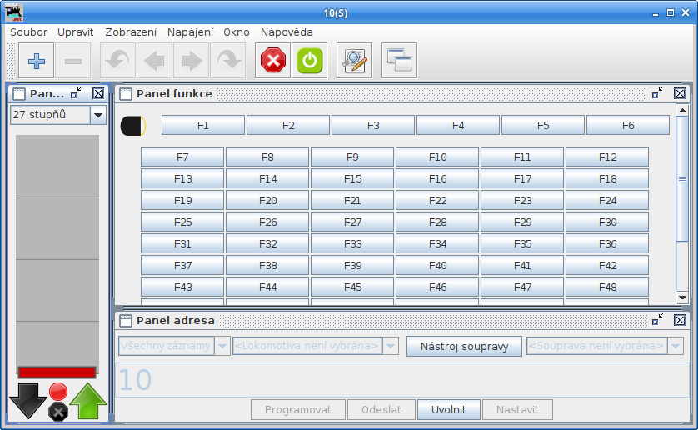Open the Souprava není vybrána dropdown

(x=676, y=346)
